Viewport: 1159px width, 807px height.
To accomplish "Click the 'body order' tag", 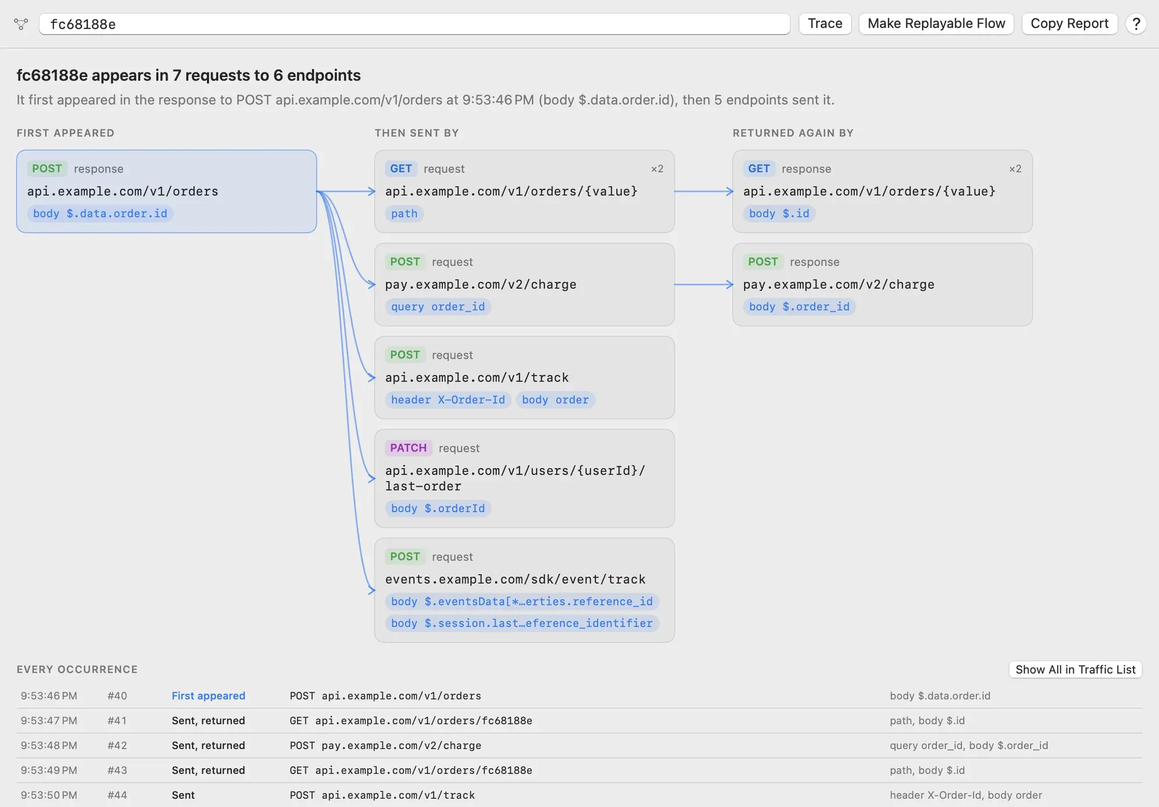I will [555, 400].
